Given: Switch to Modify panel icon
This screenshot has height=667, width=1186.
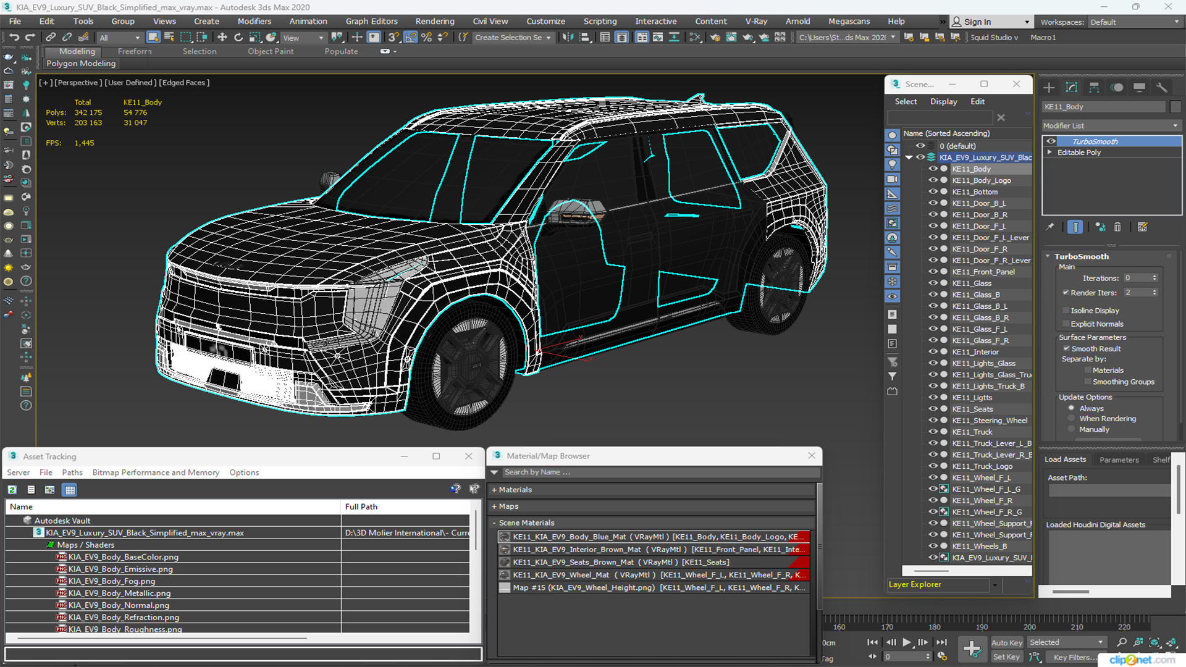Looking at the screenshot, I should tap(1072, 88).
